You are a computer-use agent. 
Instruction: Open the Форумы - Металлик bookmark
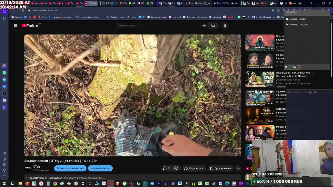pos(195,17)
